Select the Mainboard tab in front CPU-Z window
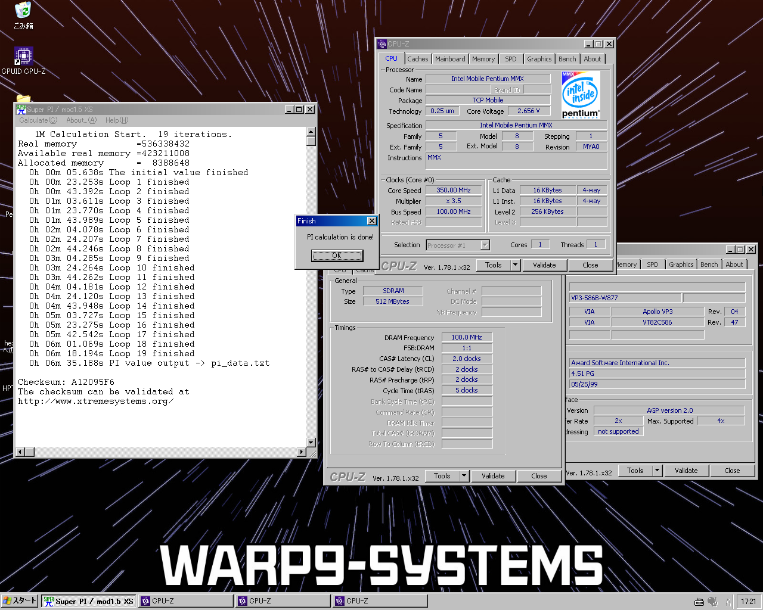This screenshot has width=763, height=610. tap(450, 59)
